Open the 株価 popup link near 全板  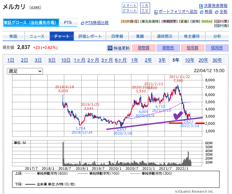(208, 12)
